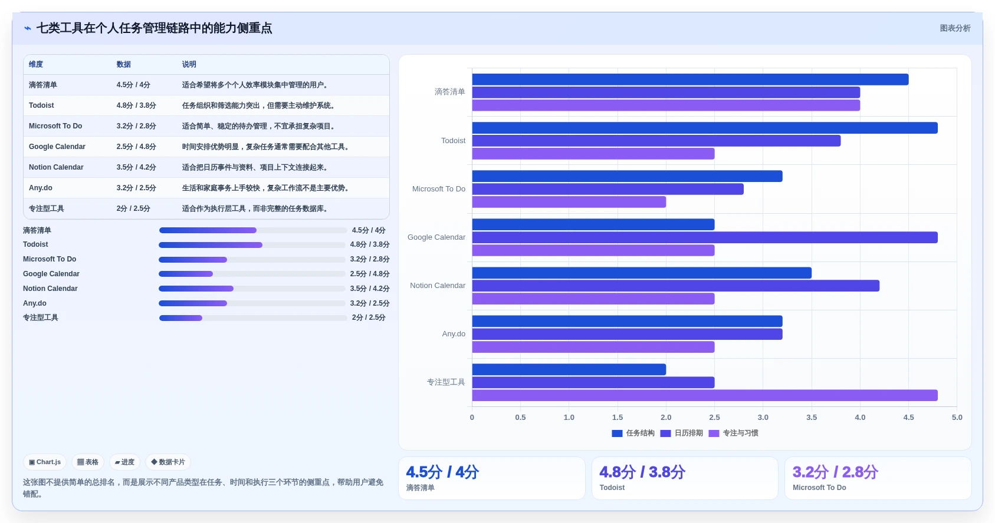Open the 4.5分 / 4分 滴答清单 data card
The image size is (995, 523).
pyautogui.click(x=492, y=478)
